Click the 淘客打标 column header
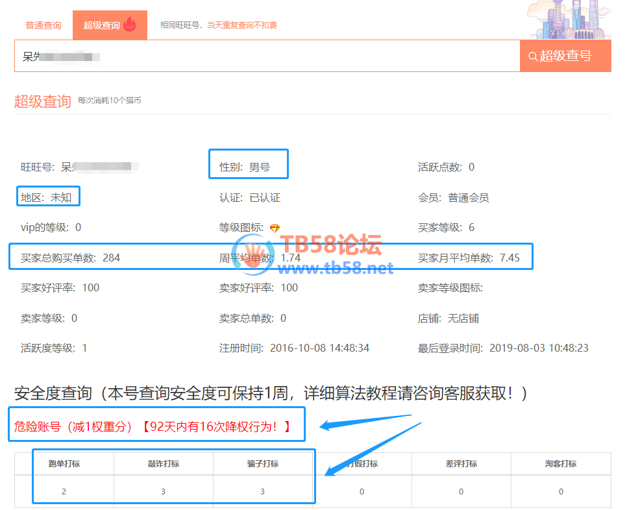627x510 pixels. point(561,464)
